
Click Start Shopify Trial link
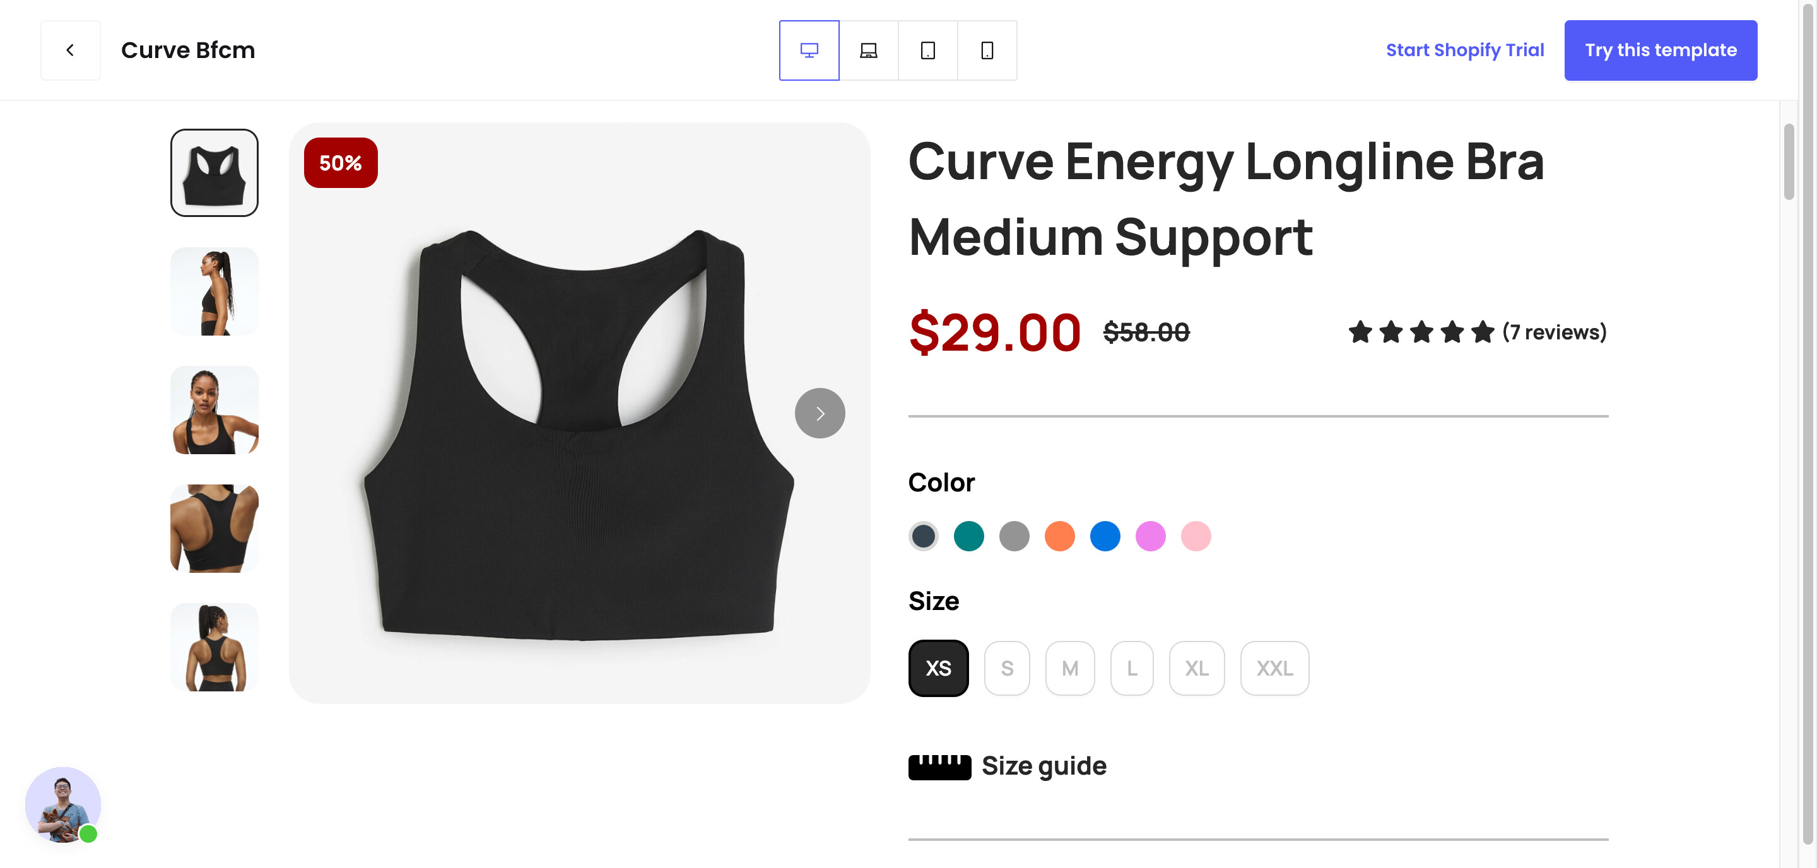(1464, 50)
